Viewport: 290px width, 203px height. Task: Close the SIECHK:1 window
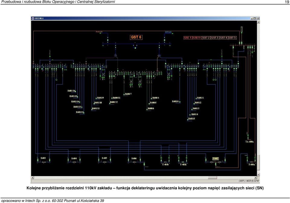pyautogui.click(x=258, y=18)
